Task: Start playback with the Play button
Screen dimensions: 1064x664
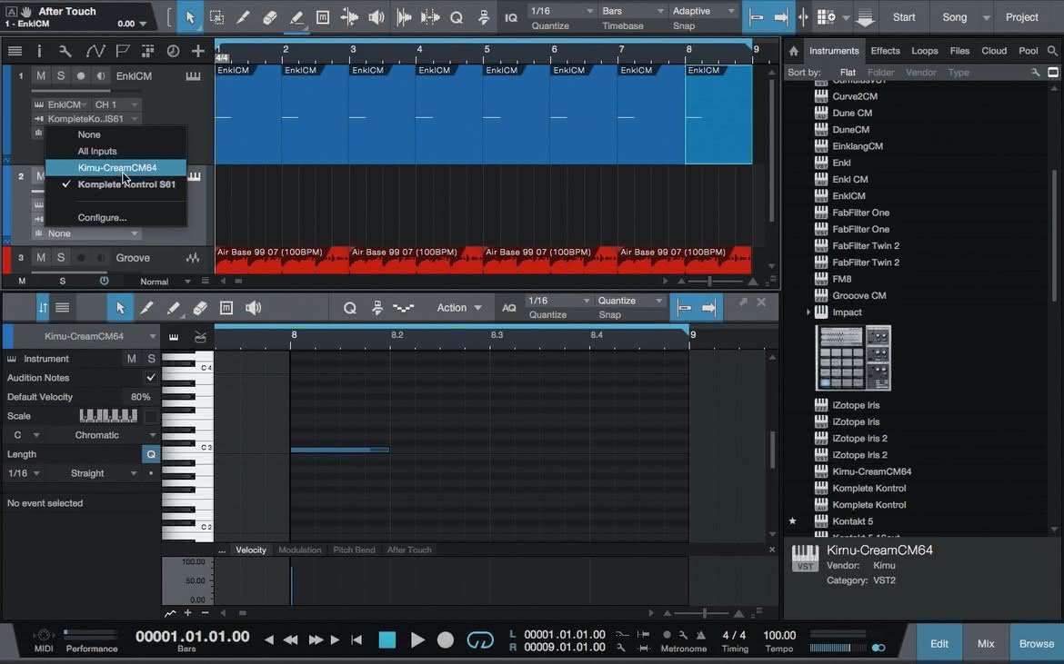Action: point(417,639)
